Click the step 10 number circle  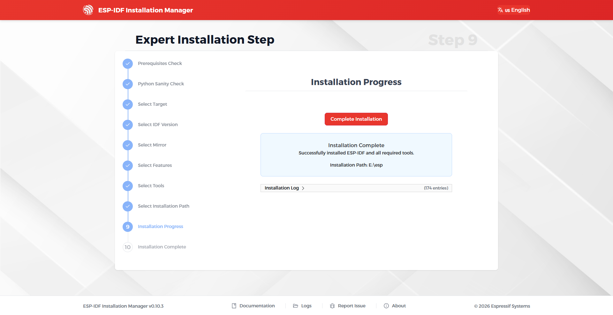[x=128, y=247]
